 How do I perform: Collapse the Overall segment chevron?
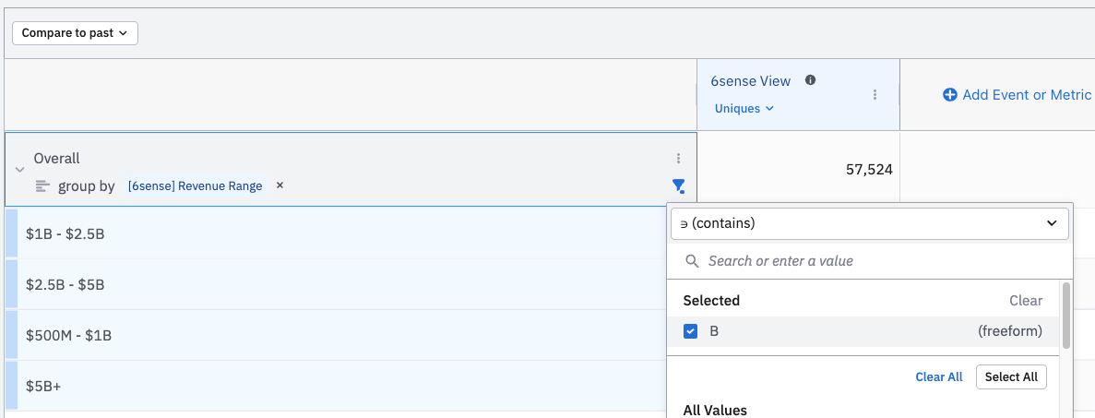tap(19, 170)
